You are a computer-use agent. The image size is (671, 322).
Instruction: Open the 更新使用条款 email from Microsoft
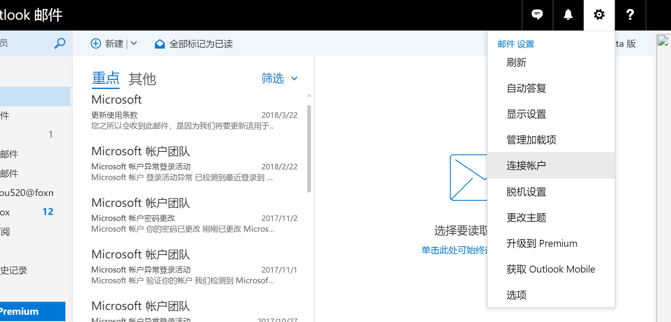coord(194,112)
